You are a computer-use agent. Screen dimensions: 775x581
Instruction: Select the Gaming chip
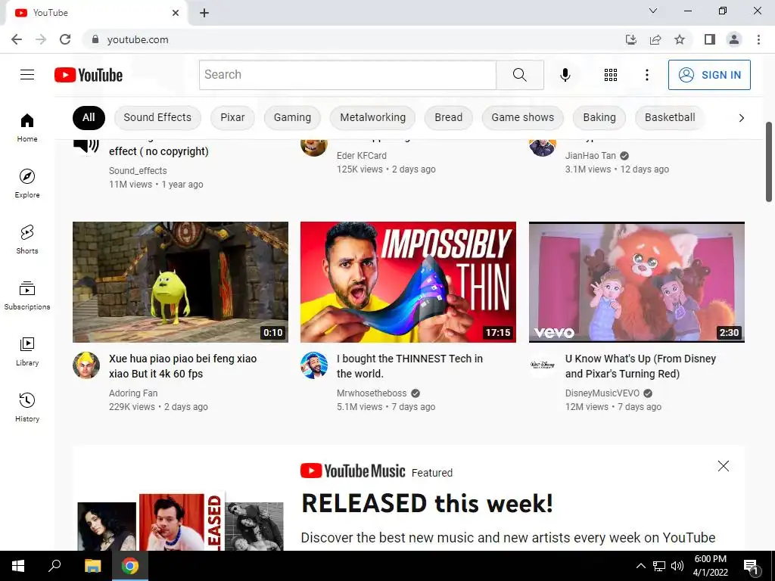[x=292, y=117]
